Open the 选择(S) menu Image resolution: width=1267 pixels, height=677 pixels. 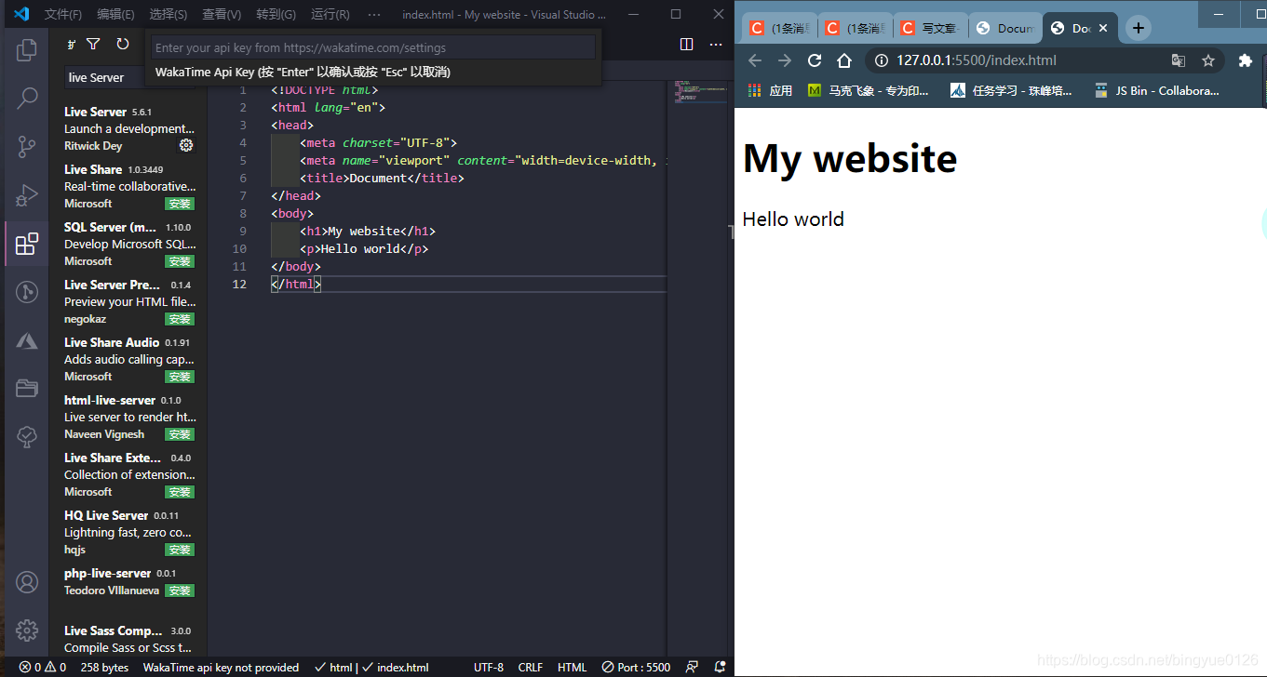click(x=168, y=14)
